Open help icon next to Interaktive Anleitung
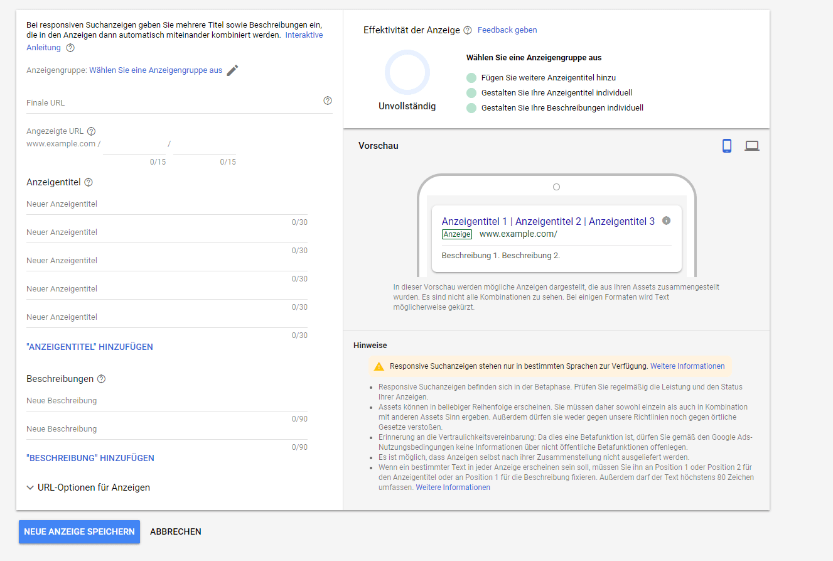This screenshot has width=833, height=561. click(x=70, y=48)
